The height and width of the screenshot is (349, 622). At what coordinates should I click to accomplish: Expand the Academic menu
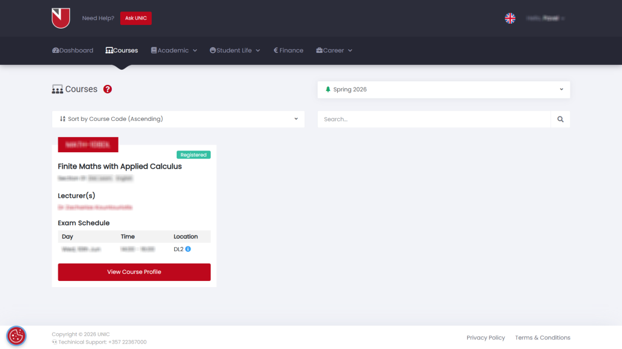click(174, 50)
